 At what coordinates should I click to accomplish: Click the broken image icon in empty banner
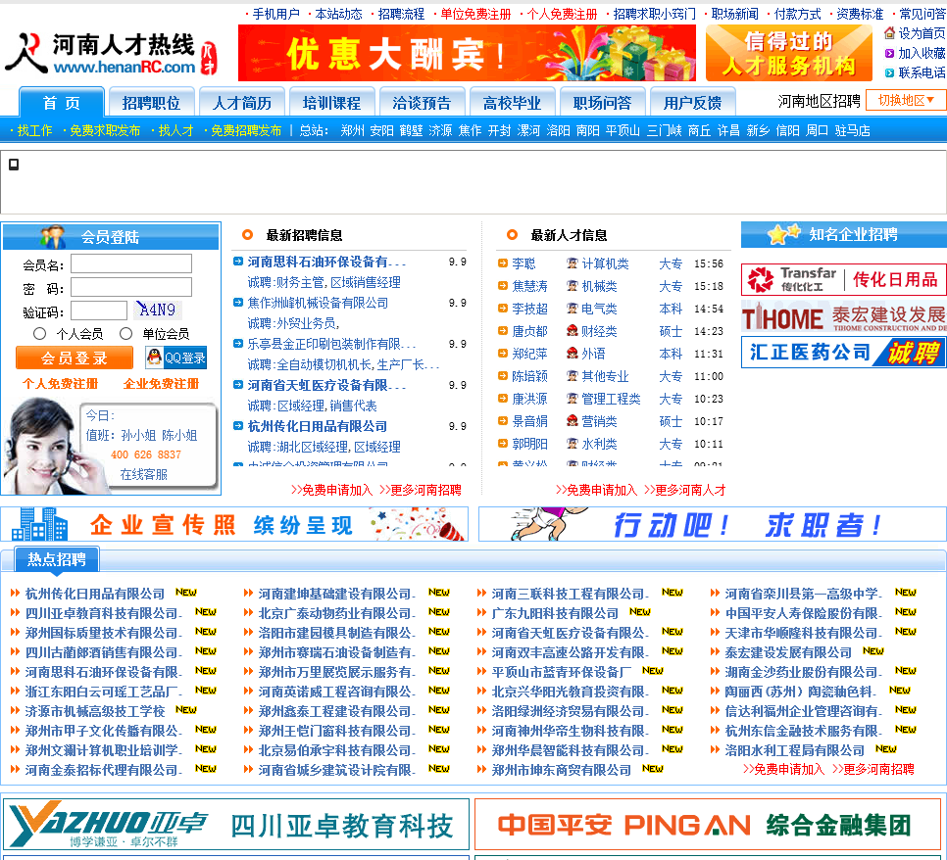pos(14,165)
